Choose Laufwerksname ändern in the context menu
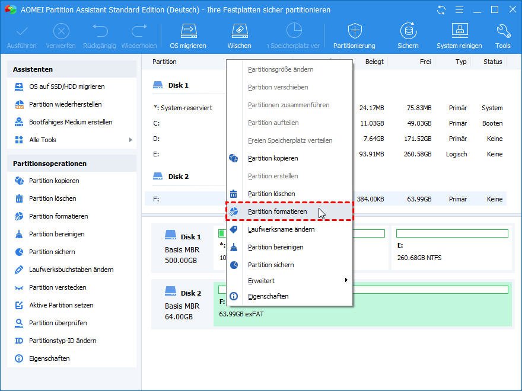 [x=289, y=229]
